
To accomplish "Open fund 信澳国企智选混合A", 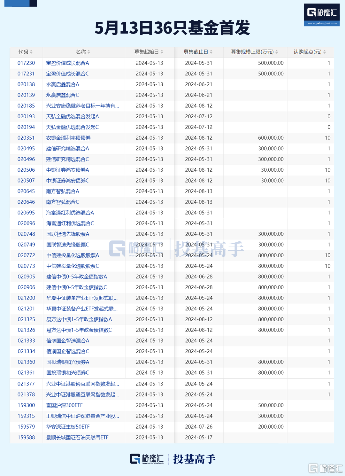I will click(x=68, y=341).
